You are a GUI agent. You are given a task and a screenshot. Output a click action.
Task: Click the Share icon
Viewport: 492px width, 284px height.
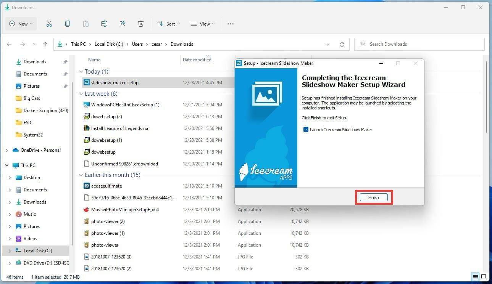(x=122, y=24)
